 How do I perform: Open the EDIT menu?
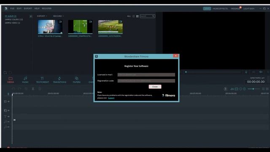click(x=19, y=8)
